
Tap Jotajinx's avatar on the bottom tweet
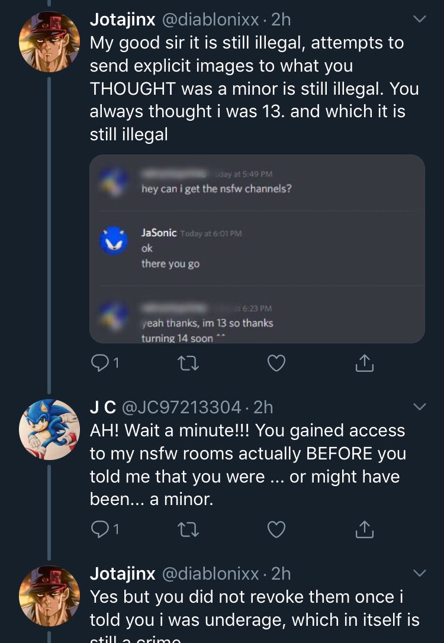pyautogui.click(x=49, y=596)
